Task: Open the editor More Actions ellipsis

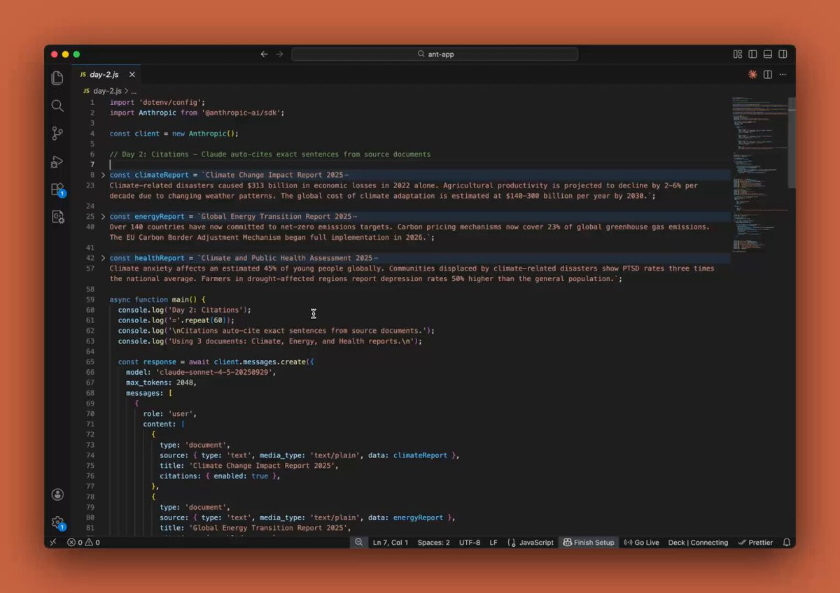Action: [783, 74]
